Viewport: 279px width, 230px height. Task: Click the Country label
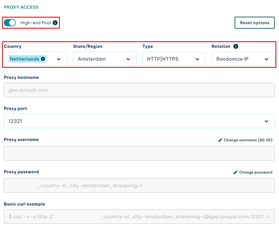(13, 46)
